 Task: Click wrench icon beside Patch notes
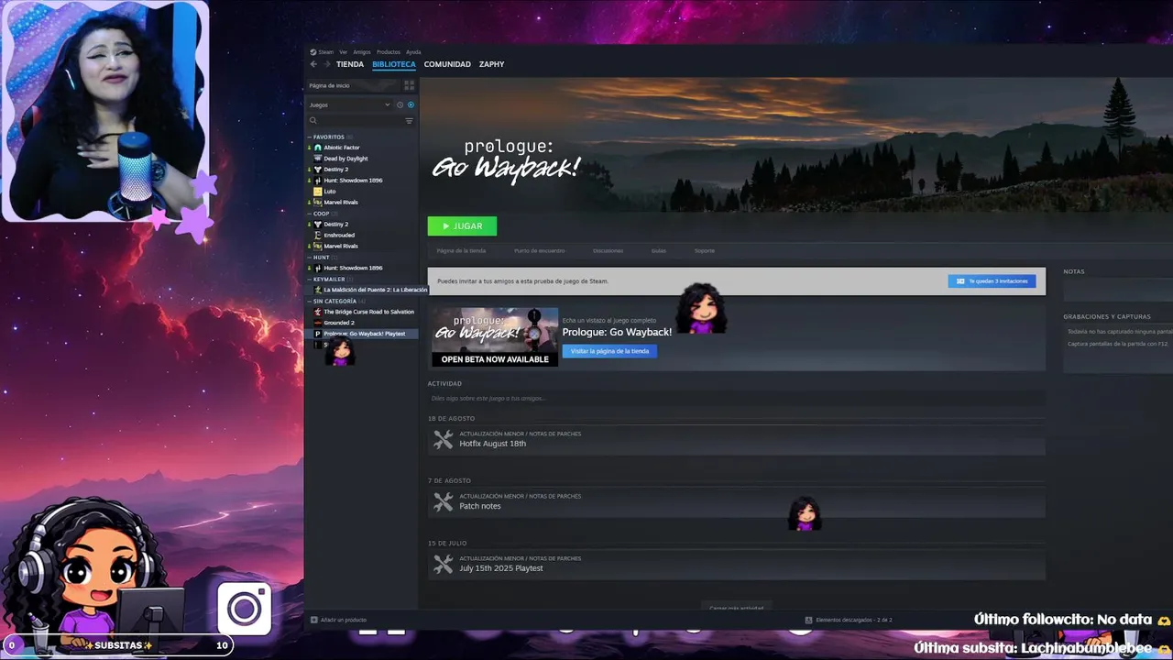[444, 502]
